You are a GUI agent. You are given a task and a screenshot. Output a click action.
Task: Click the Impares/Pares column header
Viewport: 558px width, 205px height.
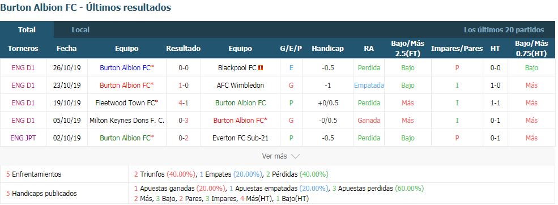pos(457,48)
